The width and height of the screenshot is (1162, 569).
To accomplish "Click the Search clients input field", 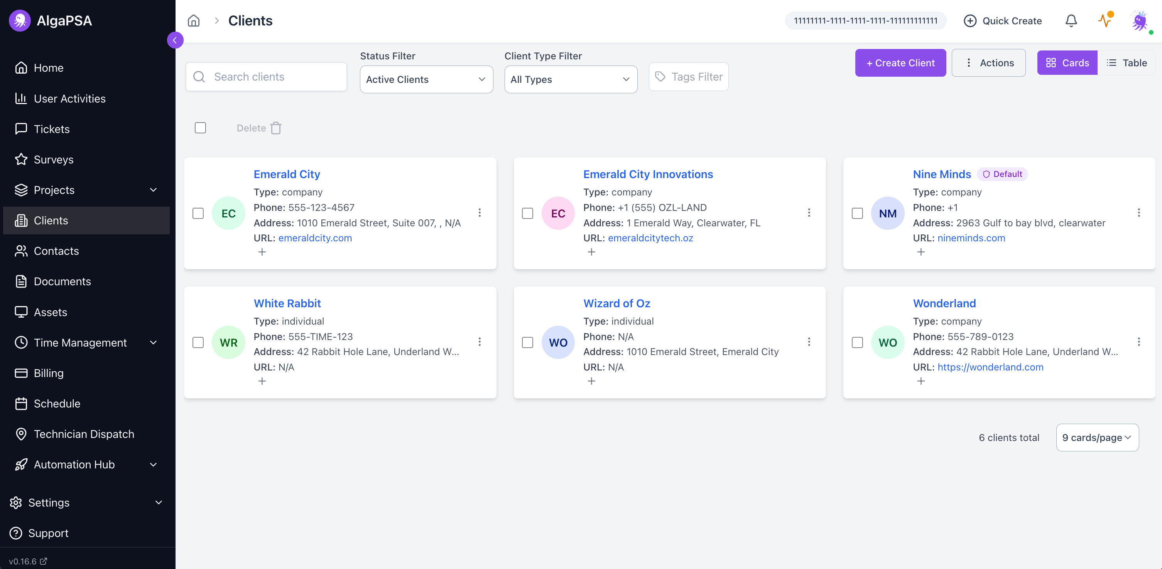I will point(266,77).
